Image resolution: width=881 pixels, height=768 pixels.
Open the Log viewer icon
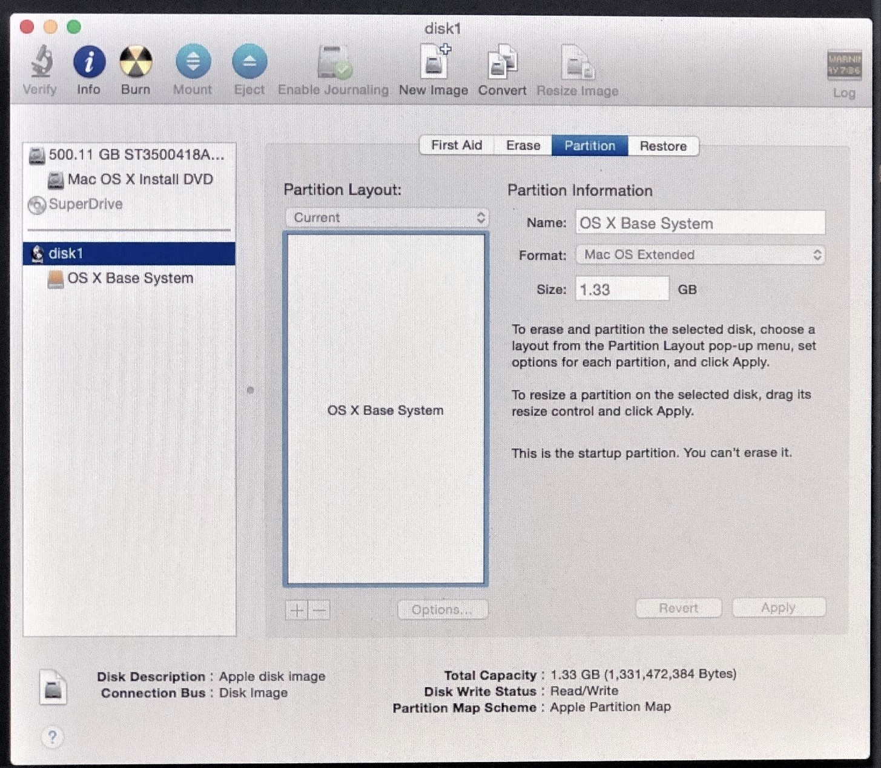(844, 64)
